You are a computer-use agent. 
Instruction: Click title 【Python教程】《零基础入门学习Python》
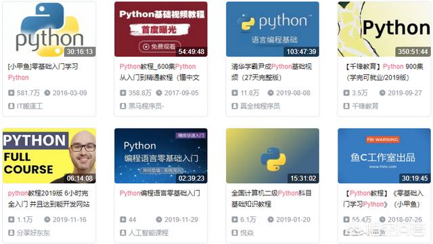(384, 199)
